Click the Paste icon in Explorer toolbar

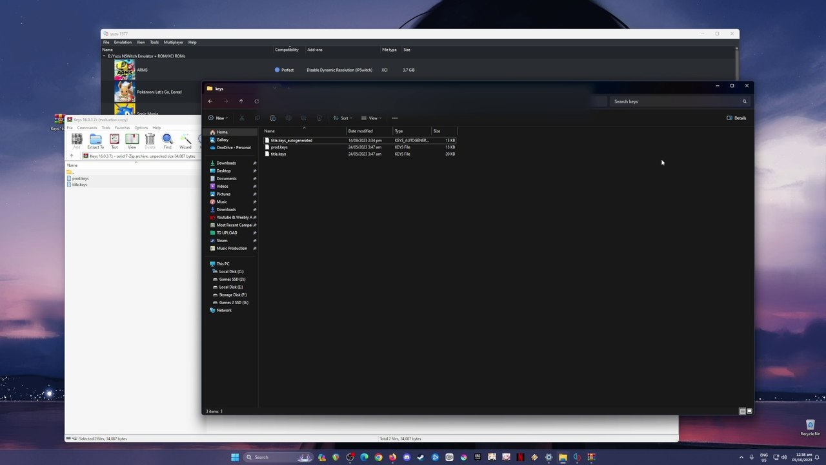[273, 118]
